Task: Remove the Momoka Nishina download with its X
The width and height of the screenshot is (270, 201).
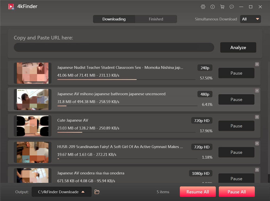Action: tap(257, 64)
